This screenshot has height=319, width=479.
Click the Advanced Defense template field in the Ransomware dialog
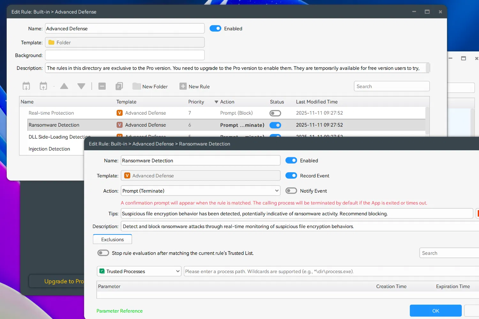tap(201, 175)
